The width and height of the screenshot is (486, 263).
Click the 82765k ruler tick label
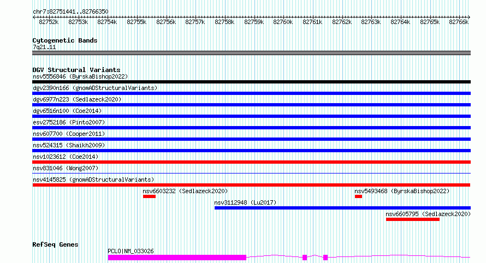(430, 22)
